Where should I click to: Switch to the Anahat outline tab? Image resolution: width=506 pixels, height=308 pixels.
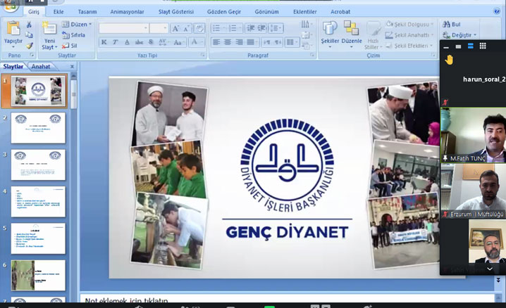pyautogui.click(x=42, y=67)
